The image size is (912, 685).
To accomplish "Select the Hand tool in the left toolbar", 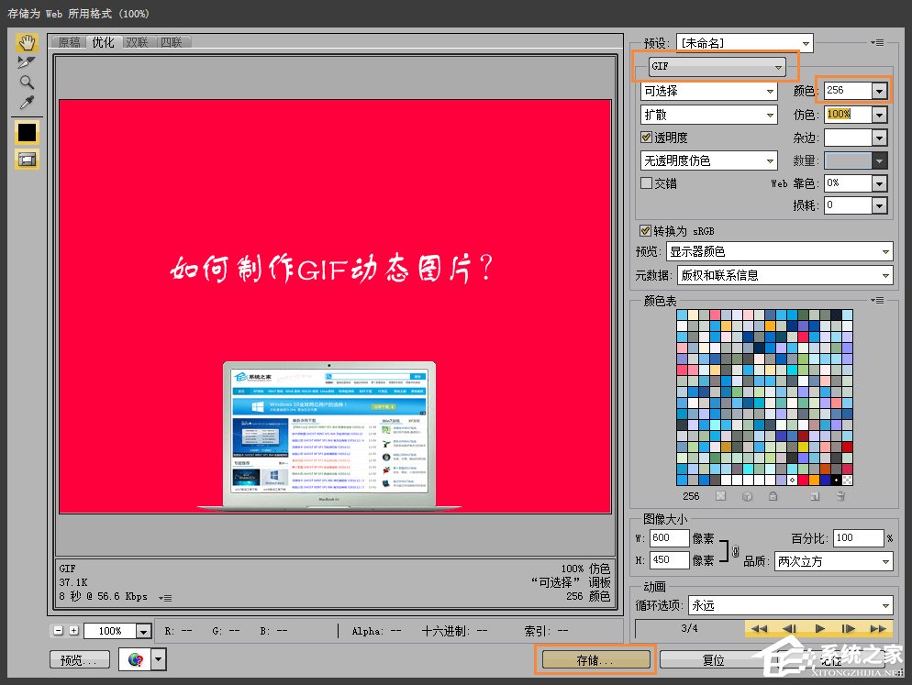I will pyautogui.click(x=27, y=44).
